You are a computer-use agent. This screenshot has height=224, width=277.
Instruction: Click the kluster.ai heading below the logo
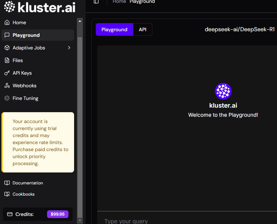click(223, 105)
